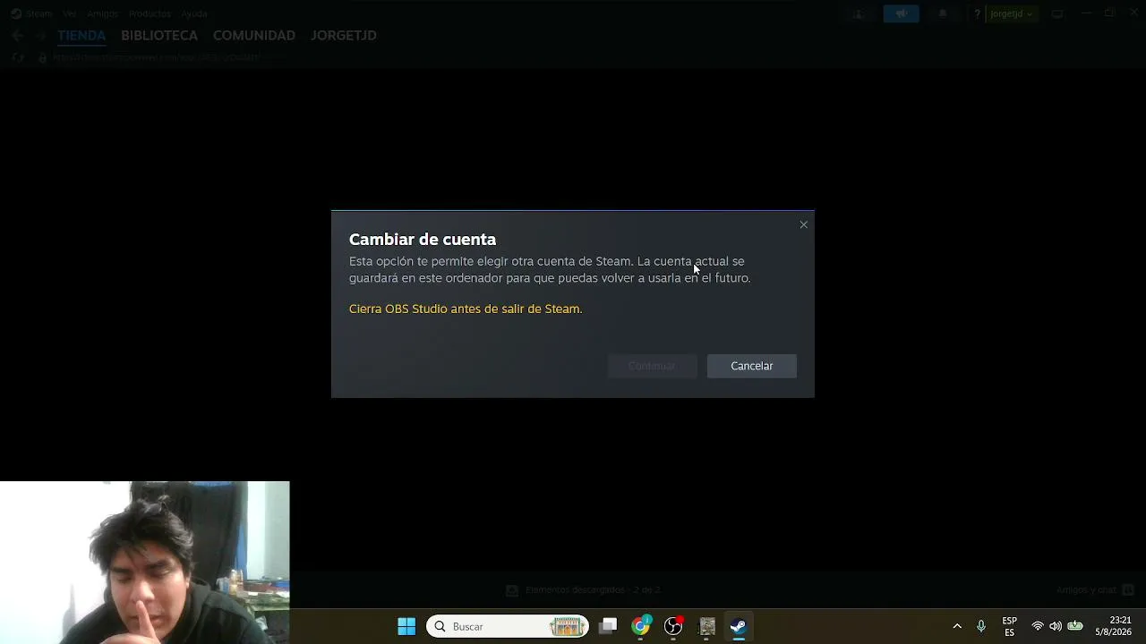Close the Cambiar de cuenta dialog
The height and width of the screenshot is (644, 1146).
803,225
